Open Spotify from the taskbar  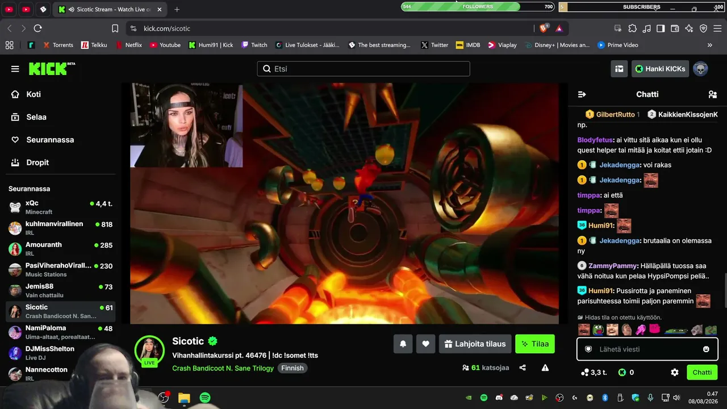click(x=205, y=398)
